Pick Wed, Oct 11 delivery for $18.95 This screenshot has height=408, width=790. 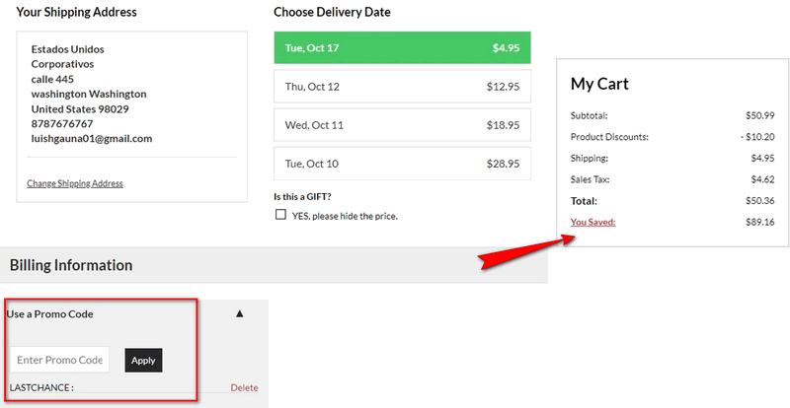point(402,125)
